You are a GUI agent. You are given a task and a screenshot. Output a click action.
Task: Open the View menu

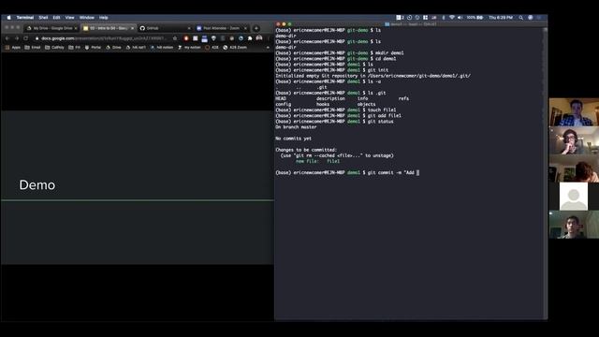pos(69,18)
